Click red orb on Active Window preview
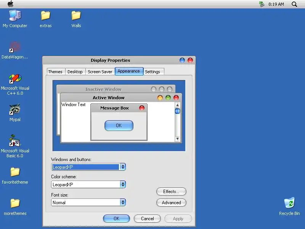The width and height of the screenshot is (305, 229). (x=176, y=98)
